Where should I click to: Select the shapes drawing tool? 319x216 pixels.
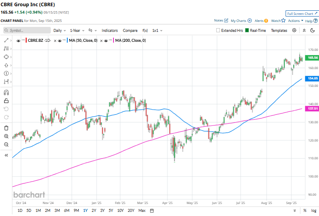tap(6, 57)
